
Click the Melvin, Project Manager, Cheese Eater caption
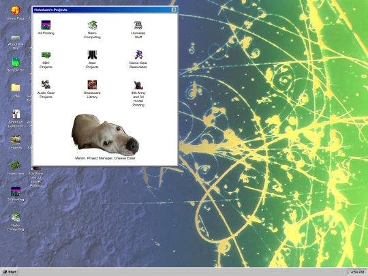105,158
